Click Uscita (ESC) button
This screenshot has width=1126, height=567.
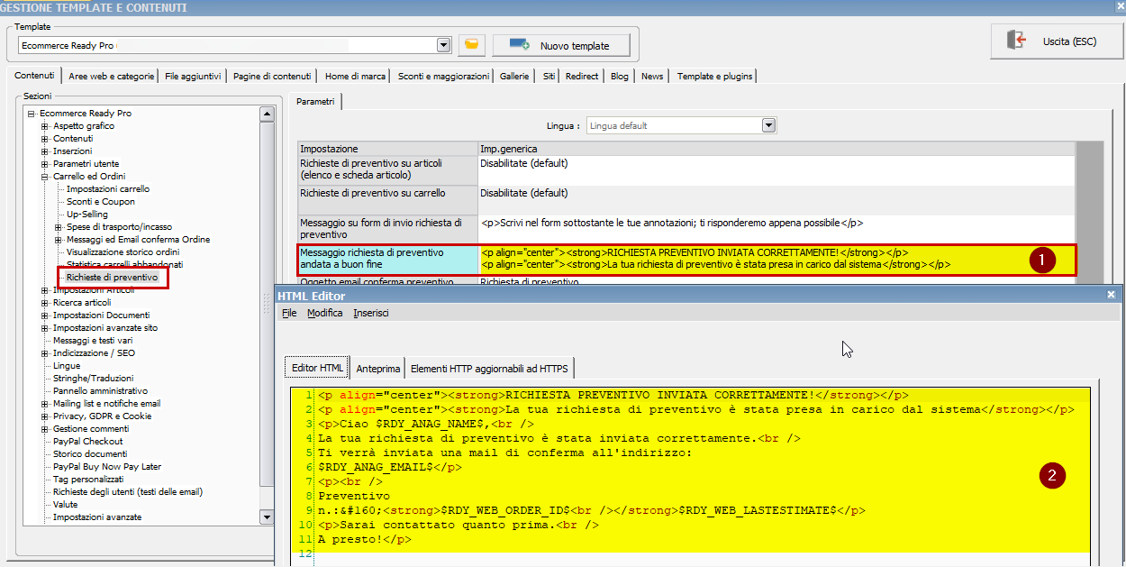pyautogui.click(x=1055, y=41)
